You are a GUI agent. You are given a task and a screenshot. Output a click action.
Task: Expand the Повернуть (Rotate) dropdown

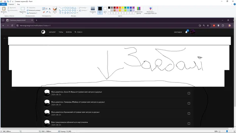point(32,13)
